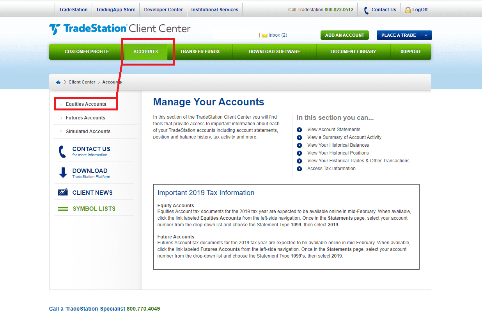The height and width of the screenshot is (327, 482).
Task: Expand Simulated Accounts in left navigation
Action: point(88,132)
